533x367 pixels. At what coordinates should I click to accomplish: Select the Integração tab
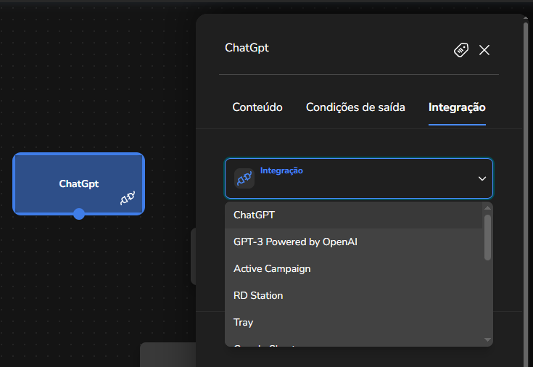457,107
